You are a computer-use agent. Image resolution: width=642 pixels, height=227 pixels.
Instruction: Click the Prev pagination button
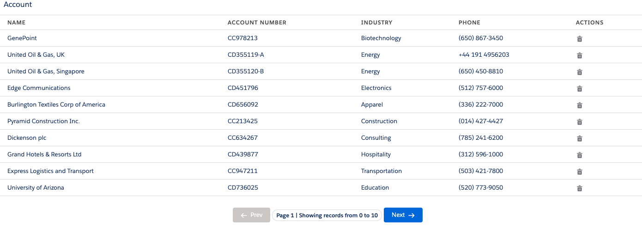coord(251,215)
